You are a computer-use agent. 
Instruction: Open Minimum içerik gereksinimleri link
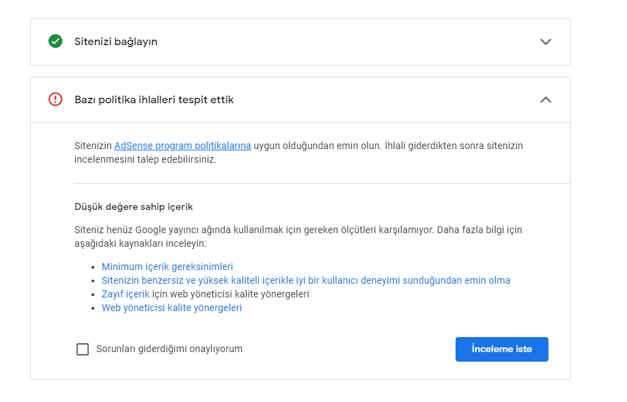(x=167, y=267)
